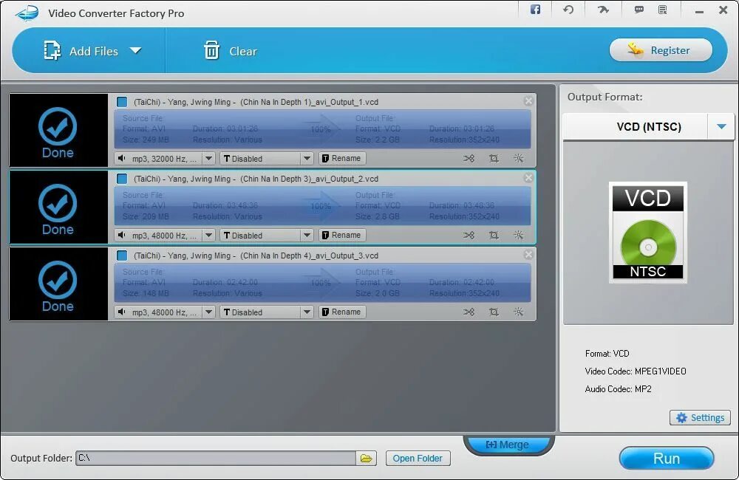Click the effects sparkle icon for Depth 3
Screen dimensions: 739x480
pos(519,235)
